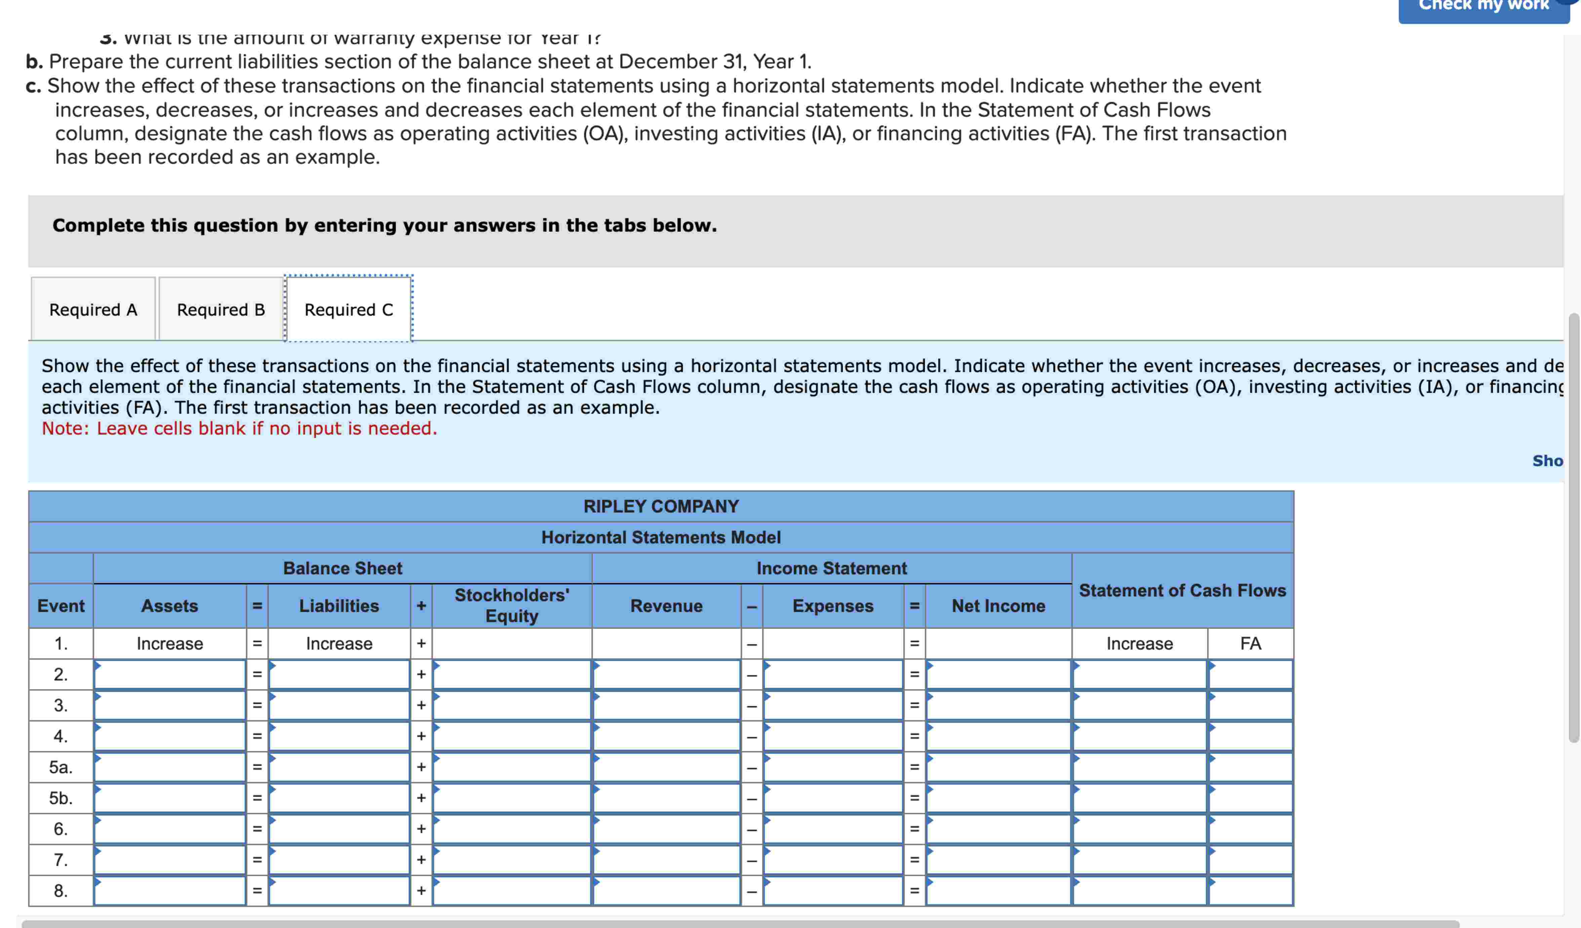The image size is (1581, 928).
Task: Click the horizontal scrollbar at bottom
Action: [740, 924]
